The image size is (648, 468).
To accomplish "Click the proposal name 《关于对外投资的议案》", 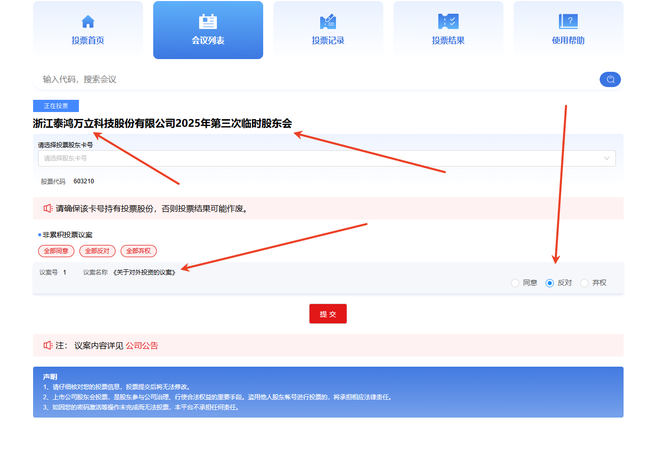I will point(145,272).
